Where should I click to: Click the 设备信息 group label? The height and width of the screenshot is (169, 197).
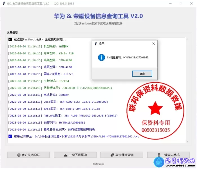[x=12, y=33]
